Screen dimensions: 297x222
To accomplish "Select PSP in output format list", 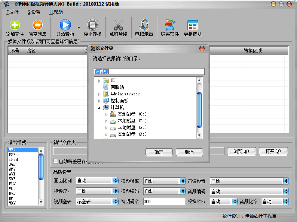I will pos(23,155).
